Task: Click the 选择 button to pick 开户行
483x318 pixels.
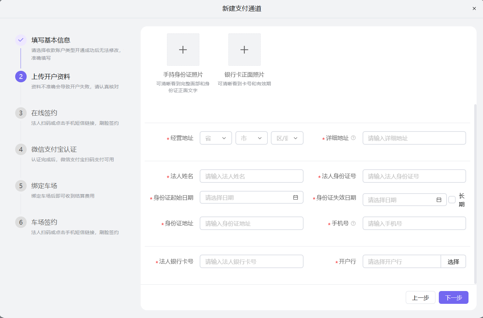Action: coord(453,261)
